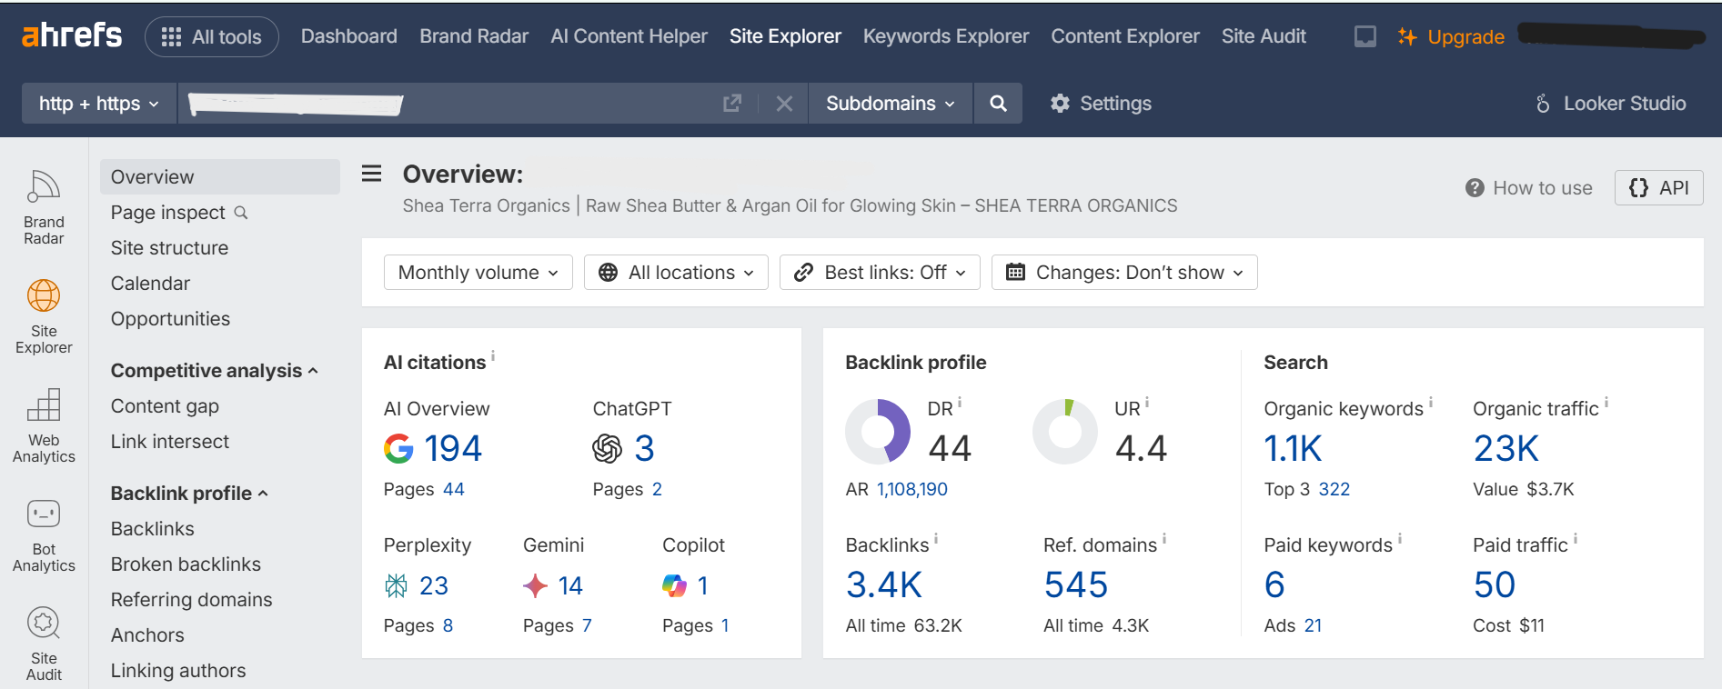Collapse the Competitive analysis section
Image resolution: width=1722 pixels, height=689 pixels.
215,371
